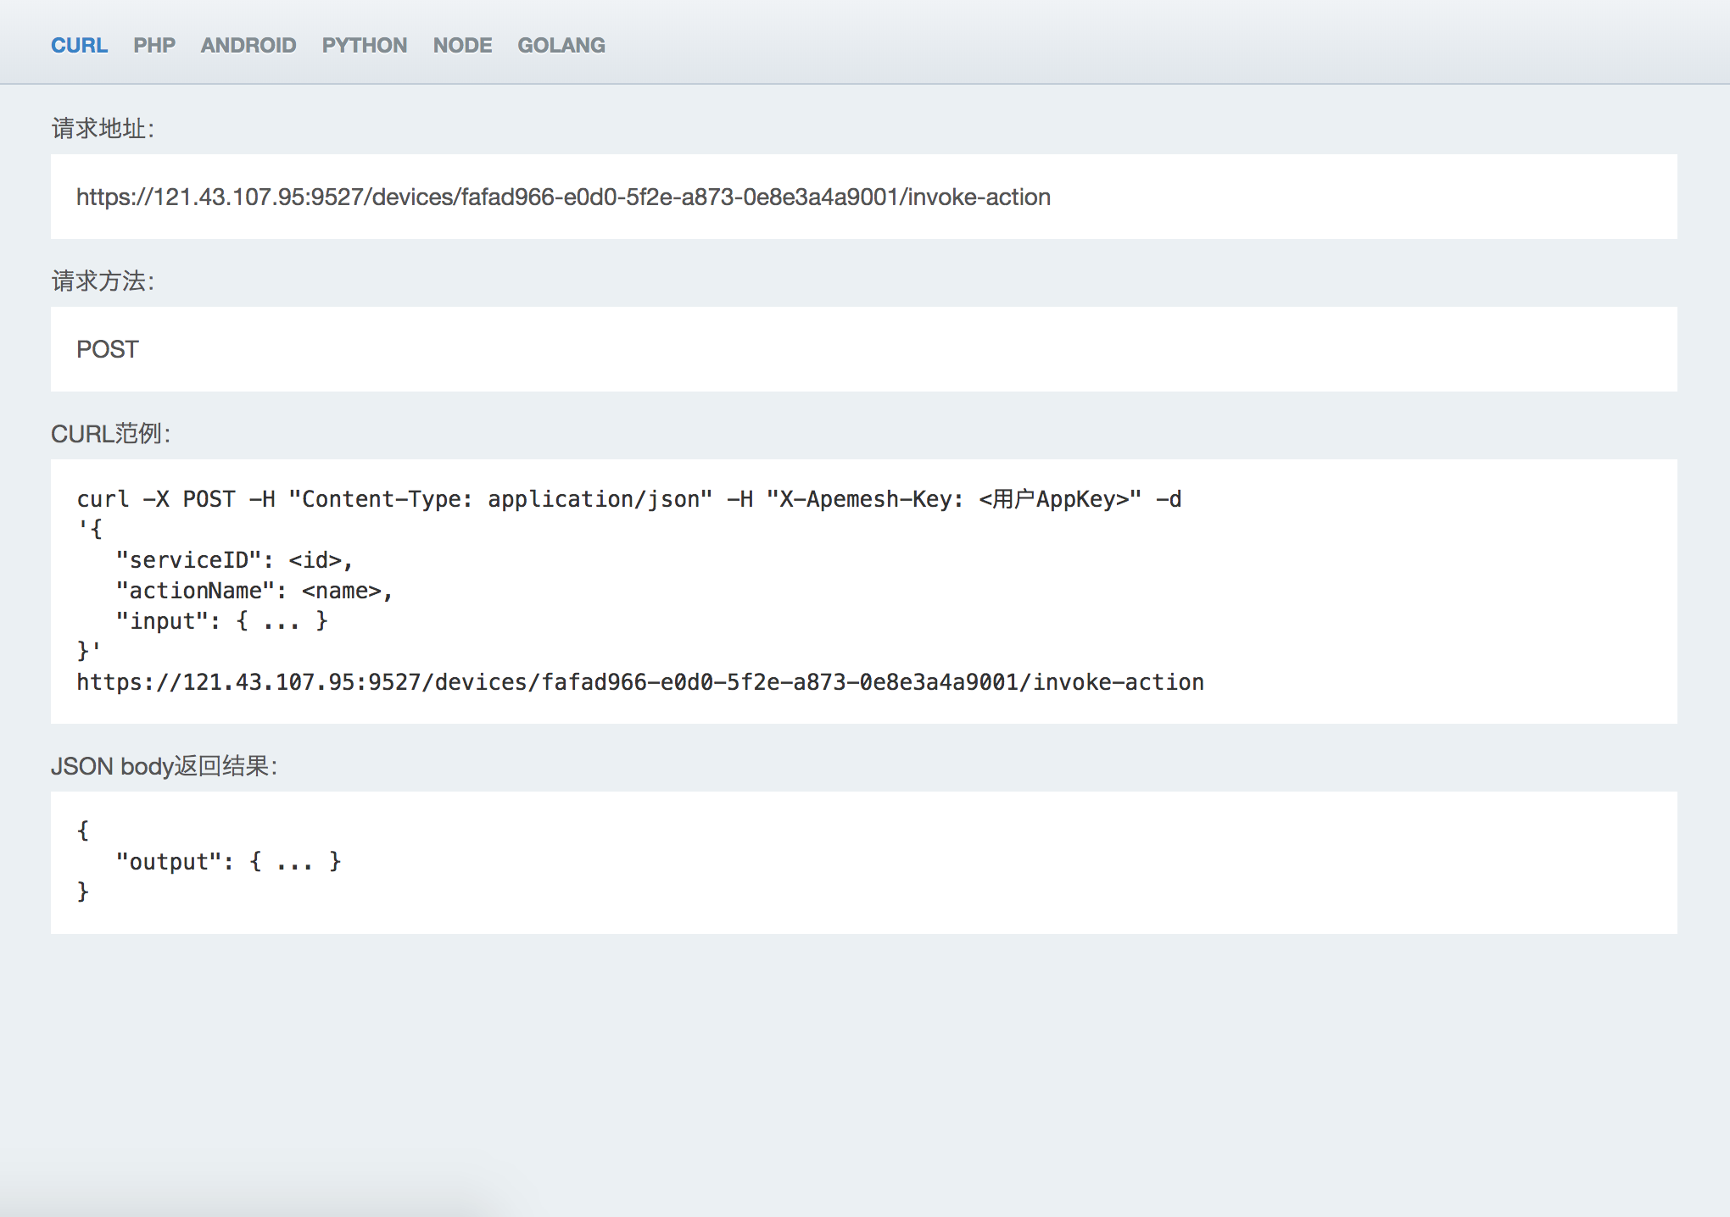Screen dimensions: 1730x1217
Task: Click the curl -X POST command line
Action: (x=628, y=499)
